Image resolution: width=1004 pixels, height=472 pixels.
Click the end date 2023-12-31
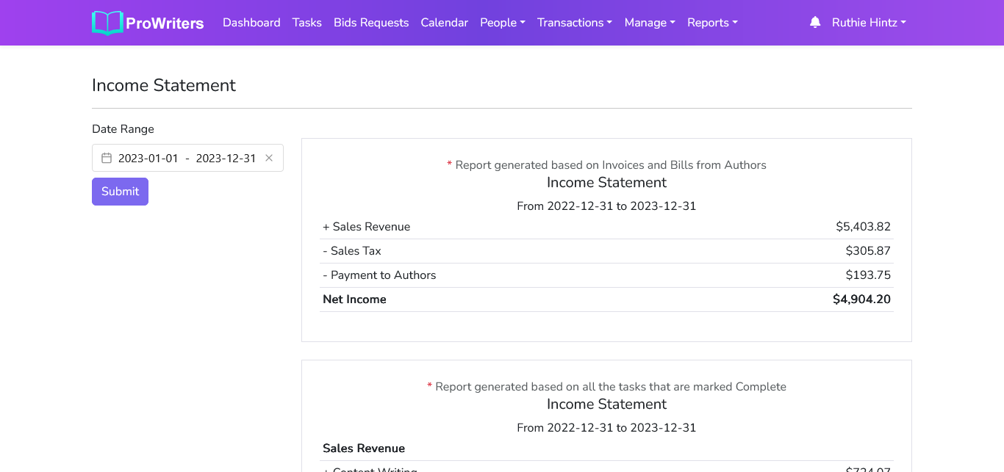coord(226,158)
